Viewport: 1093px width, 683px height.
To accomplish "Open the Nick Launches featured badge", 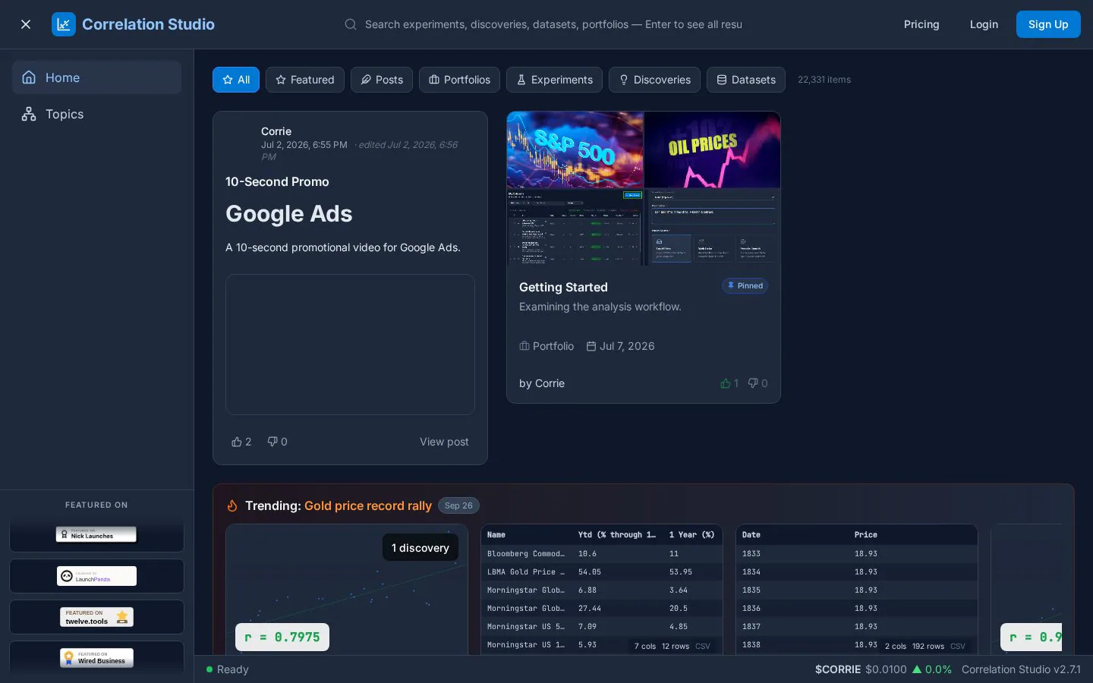I will point(96,535).
